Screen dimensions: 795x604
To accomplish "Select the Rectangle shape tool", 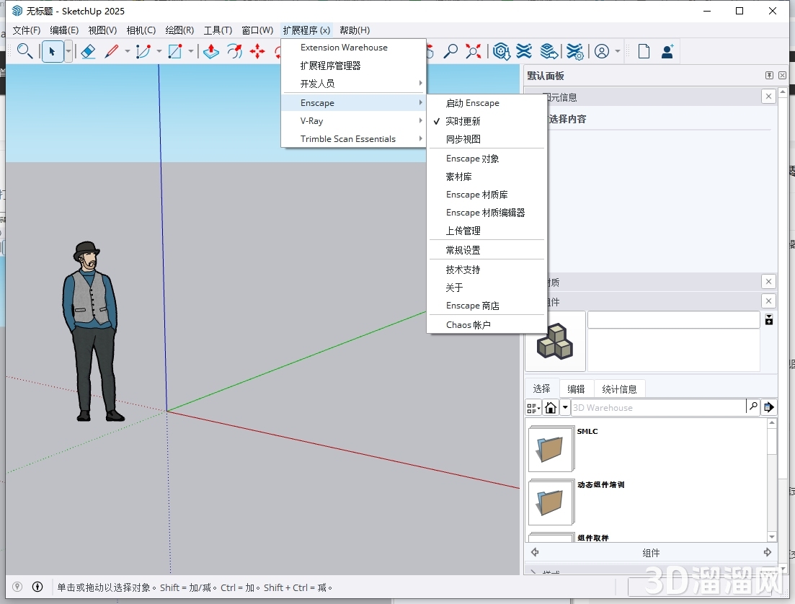I will (x=175, y=51).
